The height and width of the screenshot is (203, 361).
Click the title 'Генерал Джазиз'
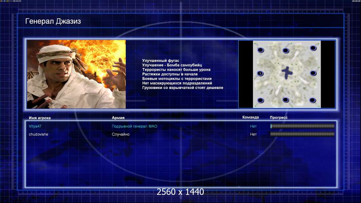coord(53,21)
